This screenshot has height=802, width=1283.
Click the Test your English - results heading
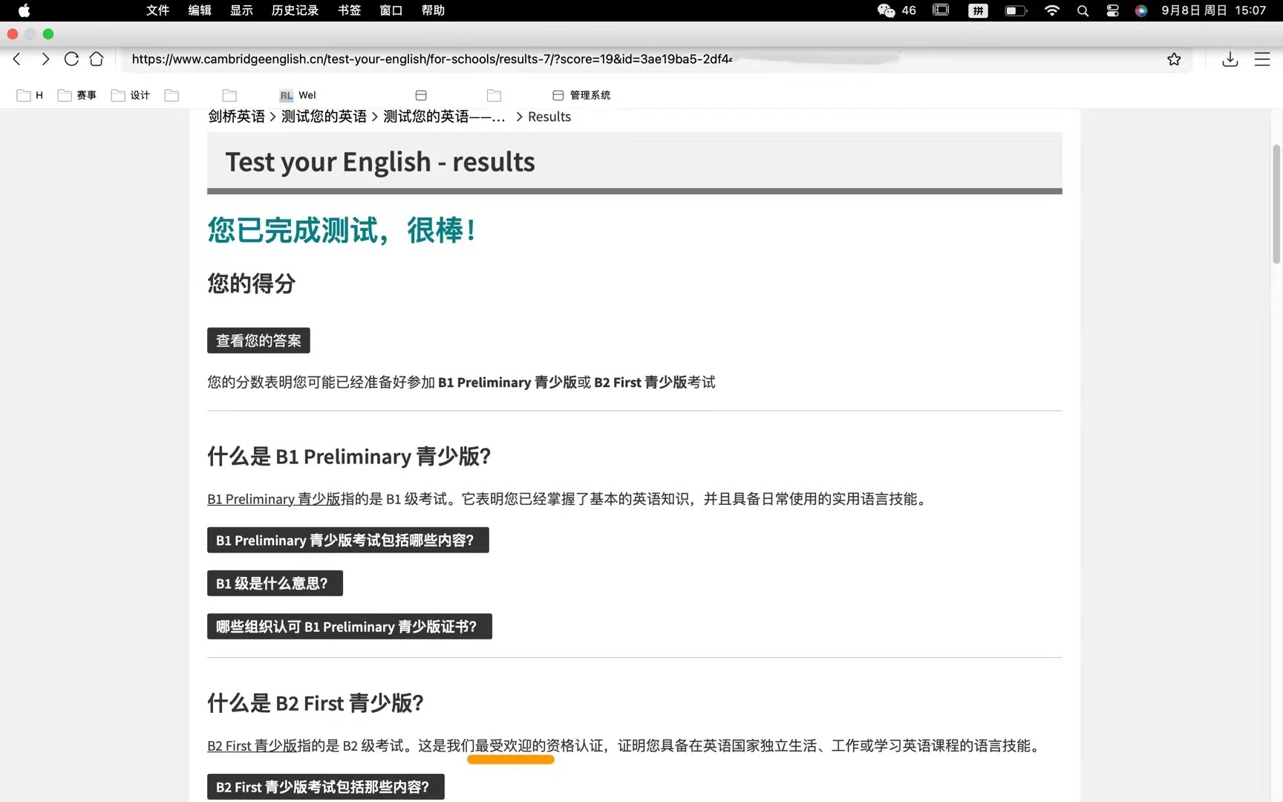[379, 162]
